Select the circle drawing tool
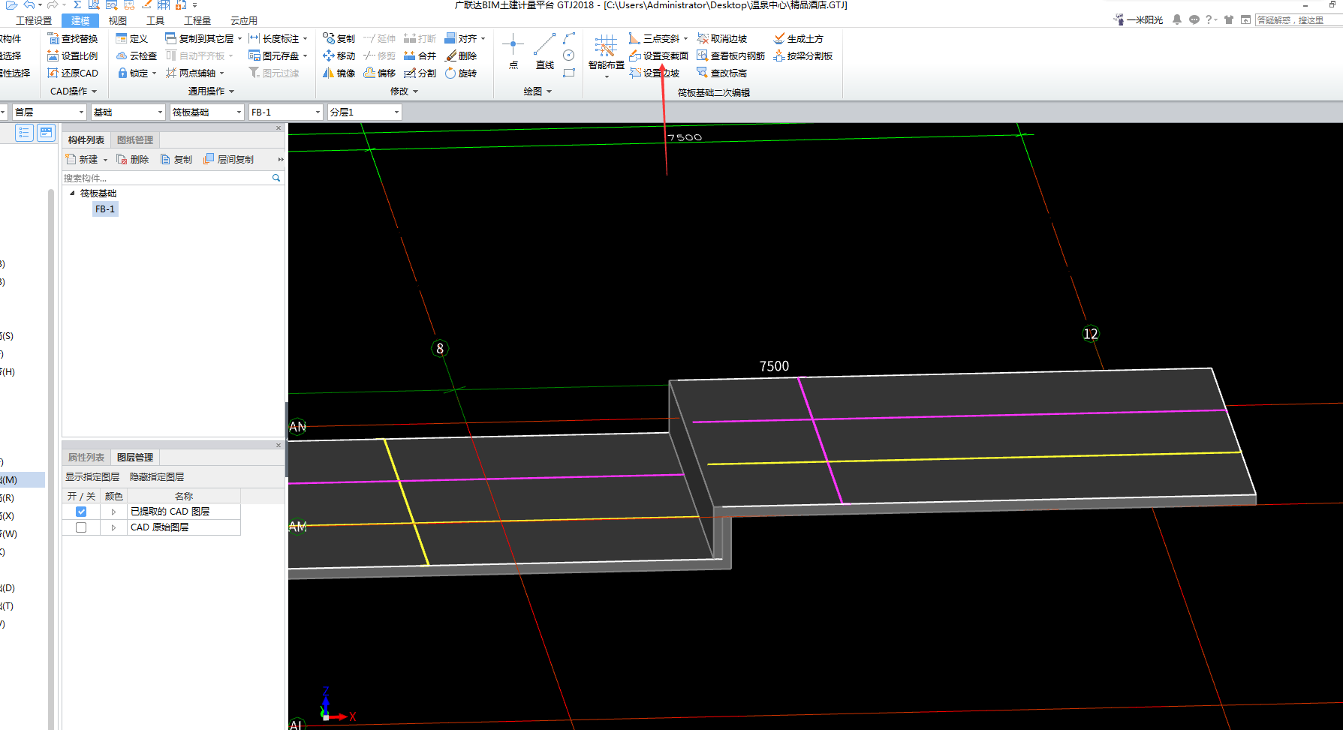 coord(569,56)
